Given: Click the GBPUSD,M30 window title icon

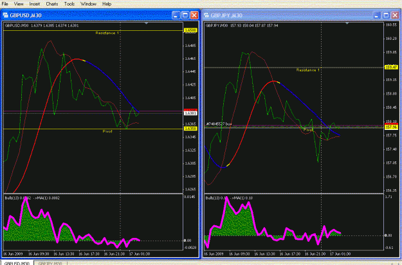Looking at the screenshot, I should (5, 15).
